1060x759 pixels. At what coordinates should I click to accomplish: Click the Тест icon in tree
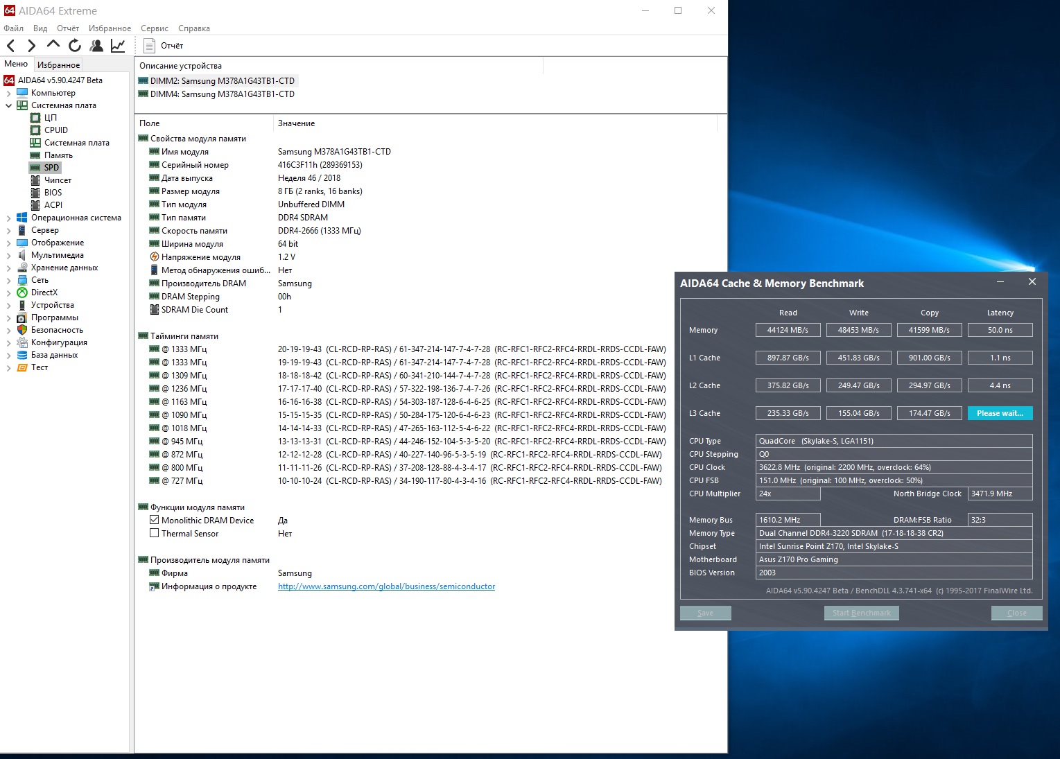coord(22,367)
